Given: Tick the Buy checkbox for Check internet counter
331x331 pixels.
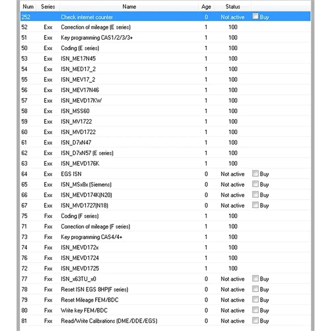Looking at the screenshot, I should coord(255,16).
